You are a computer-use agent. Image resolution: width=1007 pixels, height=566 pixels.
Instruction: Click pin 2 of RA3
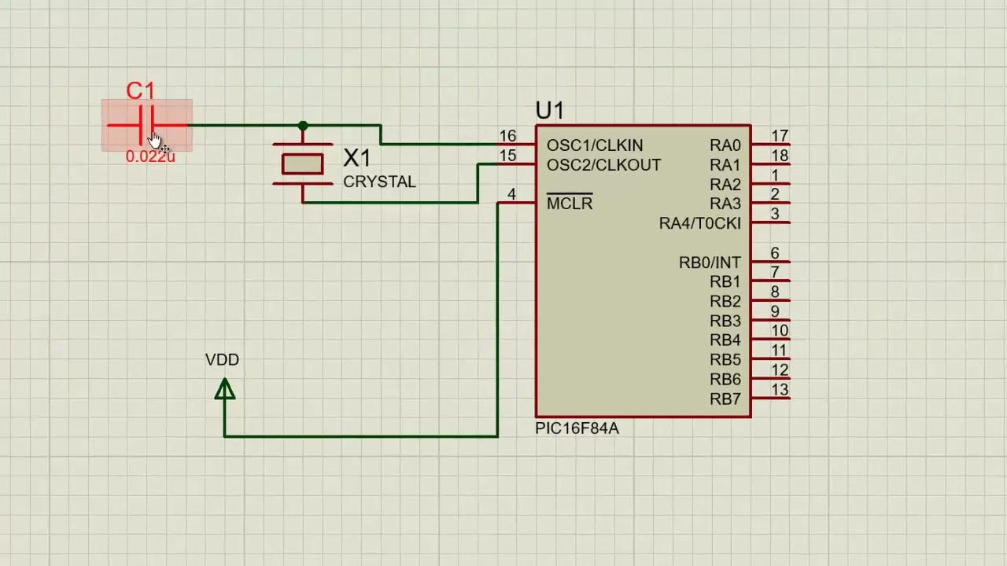coord(771,203)
